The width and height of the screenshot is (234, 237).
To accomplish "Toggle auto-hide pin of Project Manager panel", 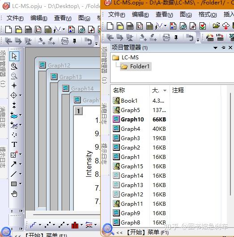I will pyautogui.click(x=223, y=48).
